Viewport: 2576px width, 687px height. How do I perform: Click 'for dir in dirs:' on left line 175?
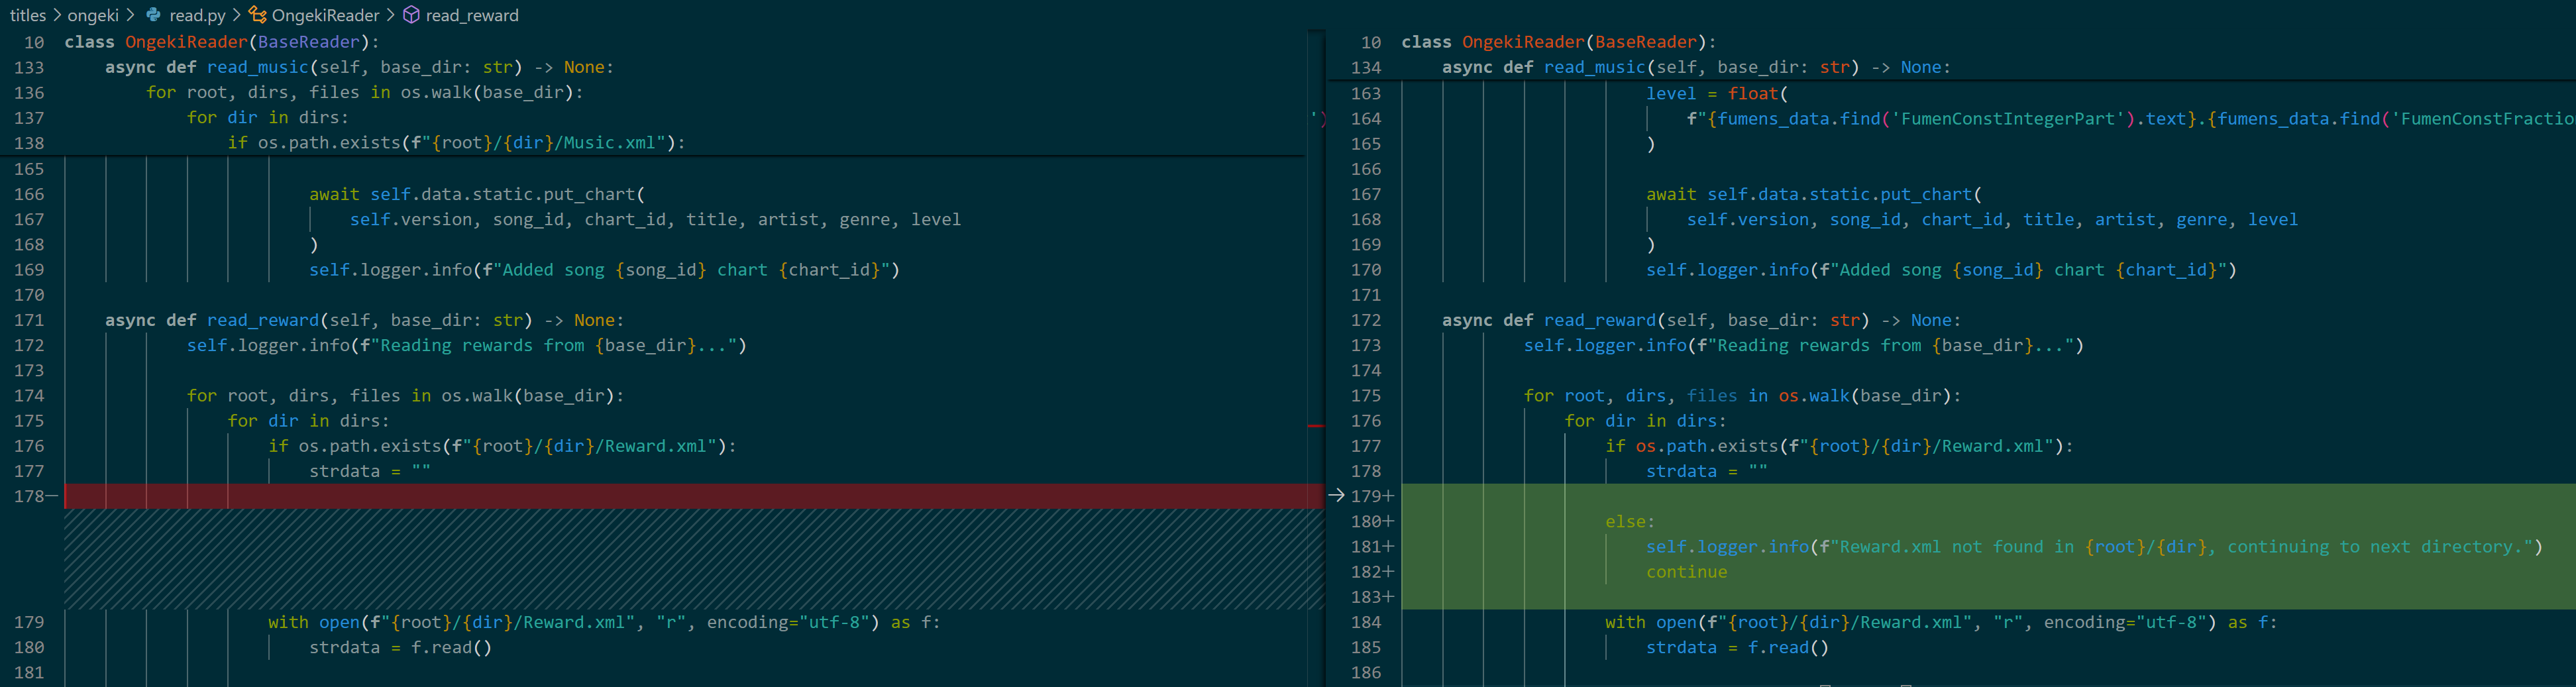click(308, 421)
